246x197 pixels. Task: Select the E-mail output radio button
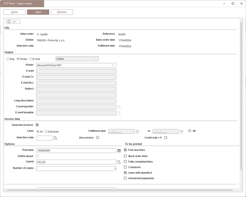point(31,59)
